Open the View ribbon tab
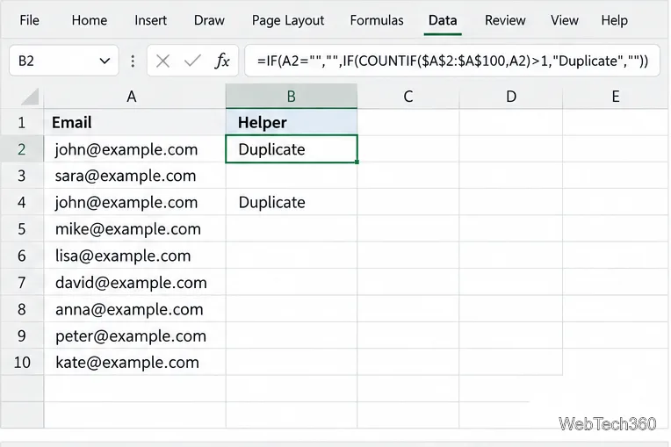 coord(564,20)
